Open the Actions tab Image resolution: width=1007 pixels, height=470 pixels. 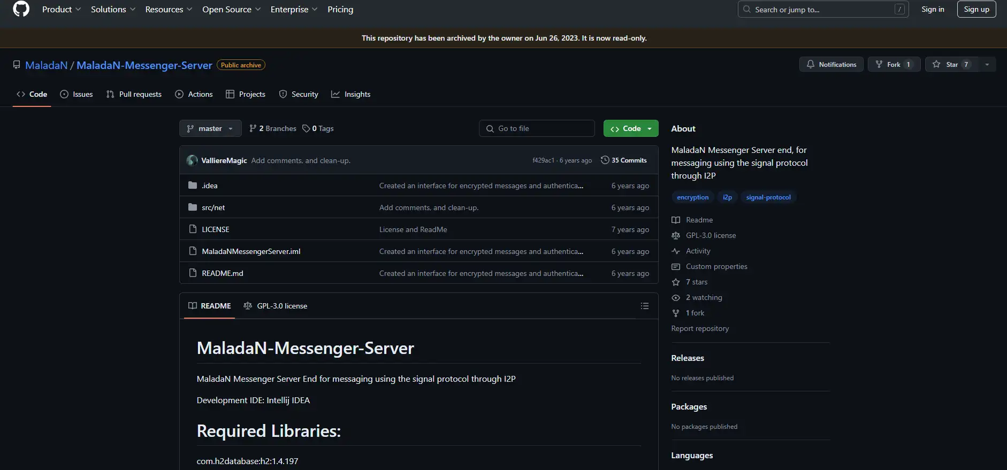pyautogui.click(x=194, y=94)
